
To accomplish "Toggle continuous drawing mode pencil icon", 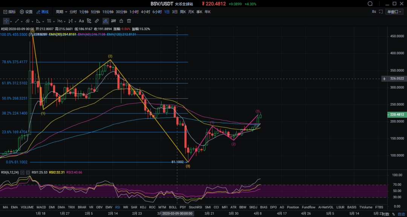I will click(x=106, y=21).
